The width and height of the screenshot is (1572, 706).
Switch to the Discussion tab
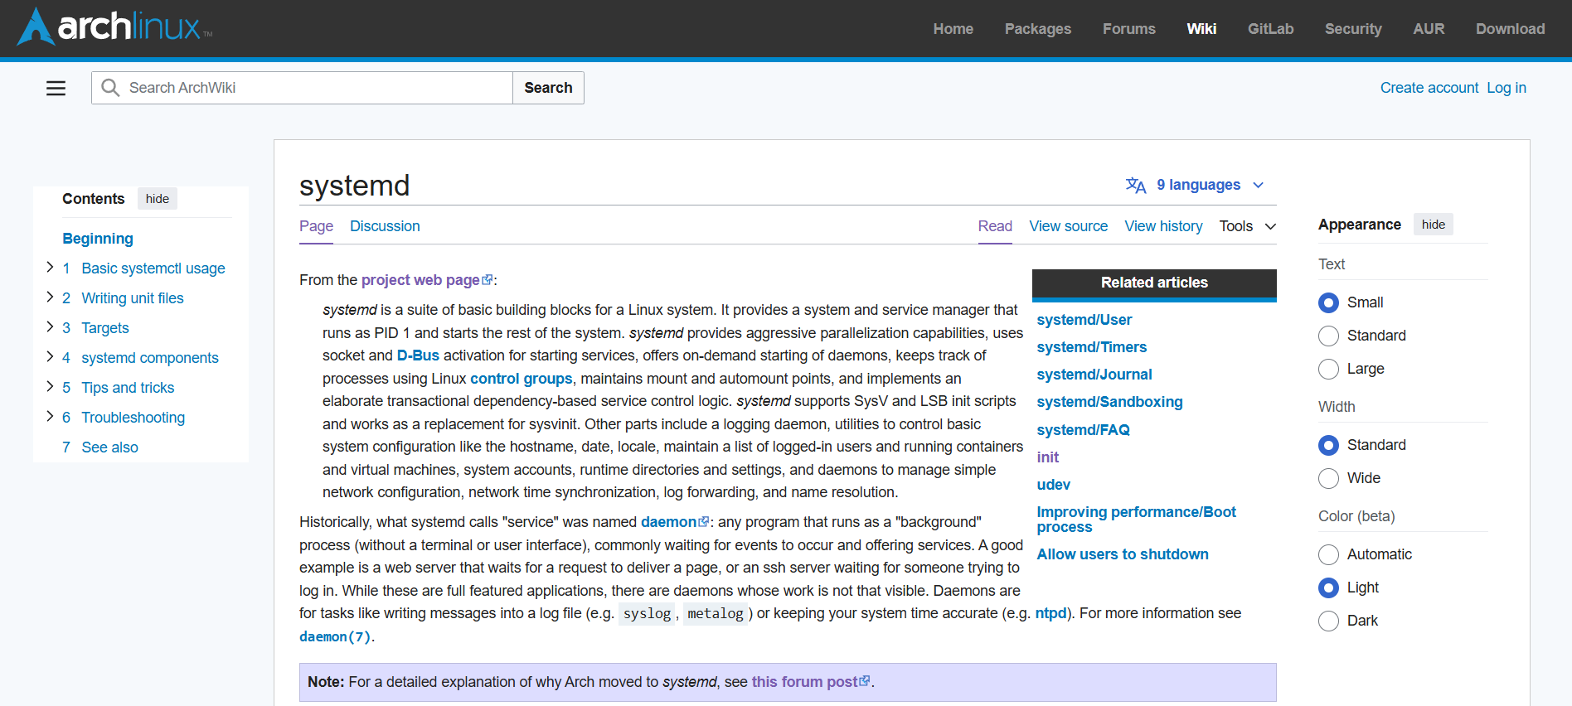coord(385,226)
